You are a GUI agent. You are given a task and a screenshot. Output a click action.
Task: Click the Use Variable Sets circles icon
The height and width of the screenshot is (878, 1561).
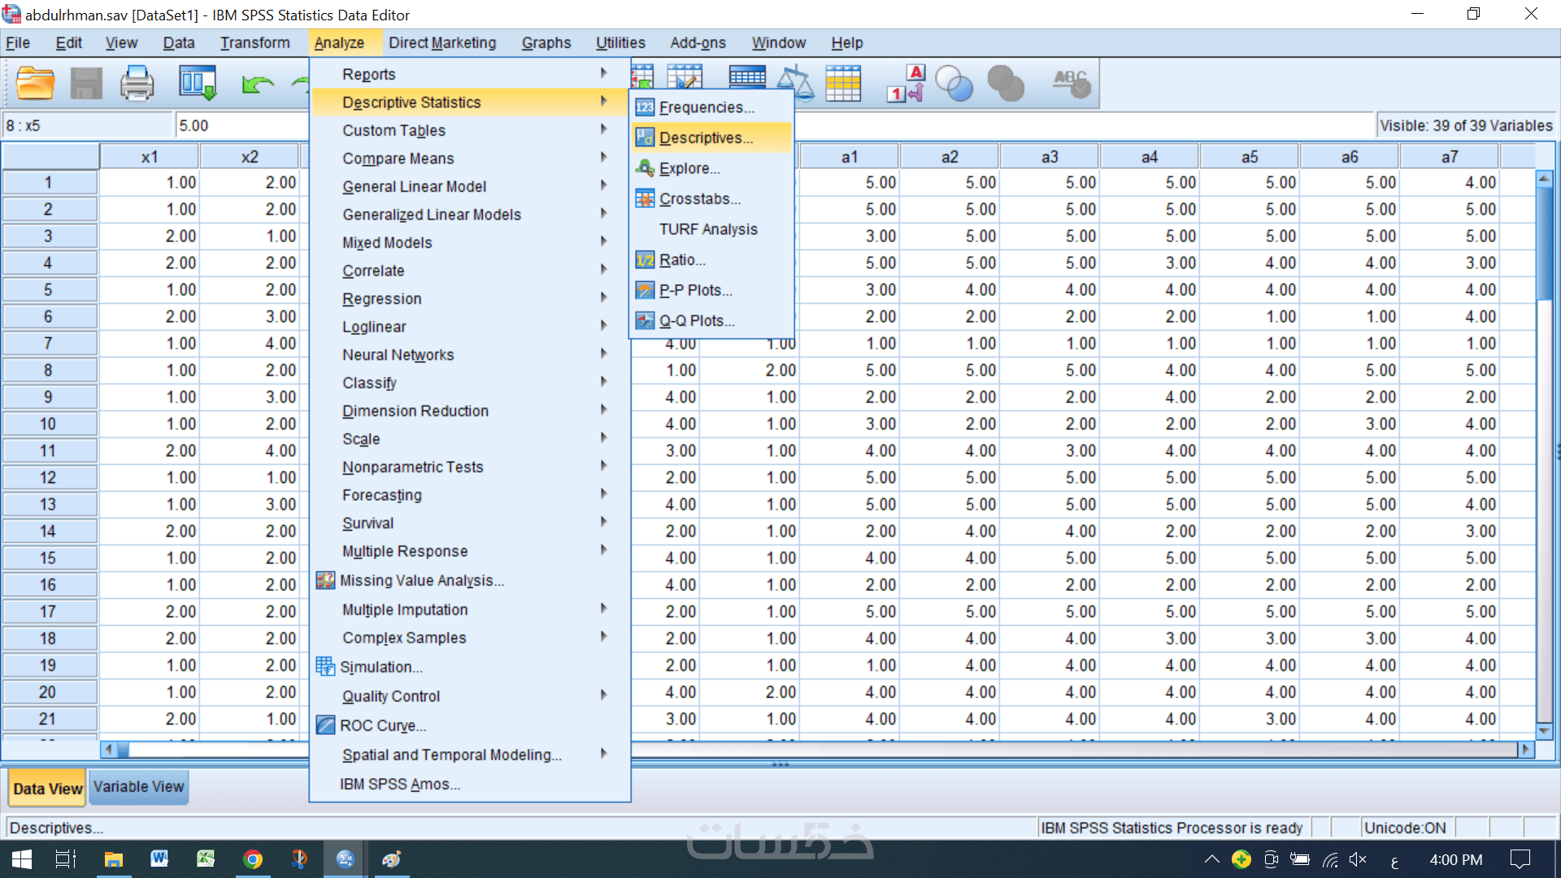(x=954, y=83)
